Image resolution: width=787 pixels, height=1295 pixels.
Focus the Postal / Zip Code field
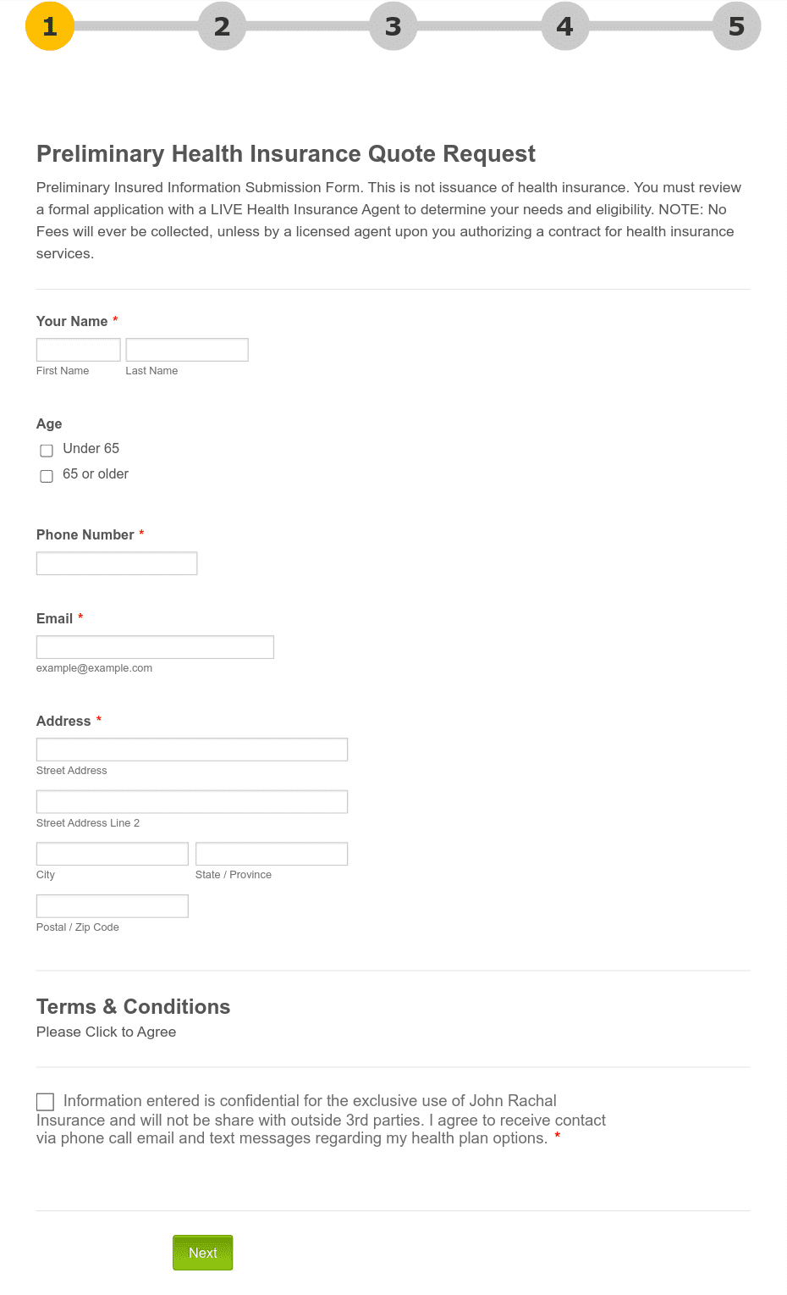tap(113, 906)
